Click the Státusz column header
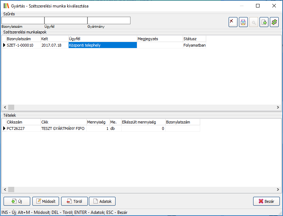Image resolution: width=283 pixels, height=216 pixels. click(x=194, y=38)
